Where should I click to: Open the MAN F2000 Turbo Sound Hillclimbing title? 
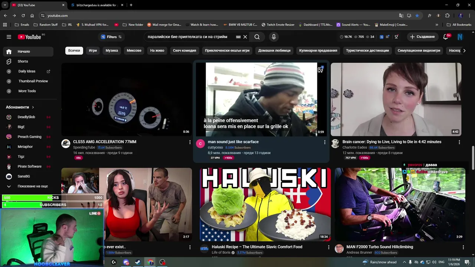tap(380, 247)
